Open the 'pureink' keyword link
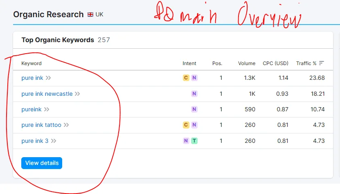The height and width of the screenshot is (194, 340). (x=31, y=109)
